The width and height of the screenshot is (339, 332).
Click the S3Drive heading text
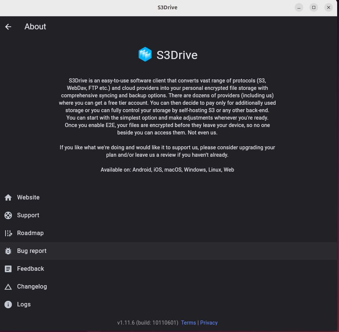[x=177, y=55]
